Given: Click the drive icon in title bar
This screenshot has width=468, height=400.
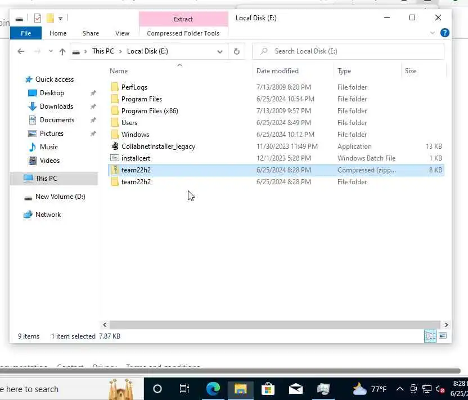Looking at the screenshot, I should coord(19,19).
